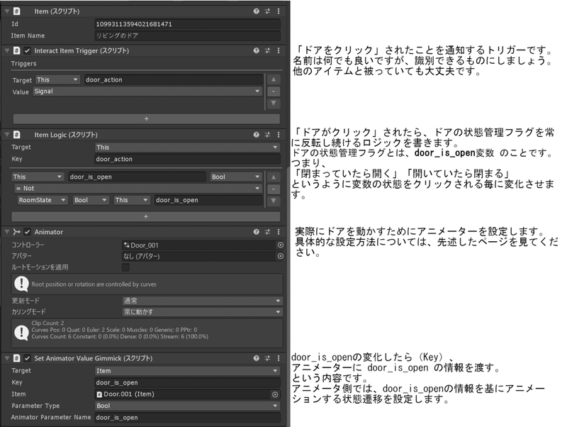The image size is (567, 427).
Task: Remove the door_is_open logic statement
Action: 274,189
